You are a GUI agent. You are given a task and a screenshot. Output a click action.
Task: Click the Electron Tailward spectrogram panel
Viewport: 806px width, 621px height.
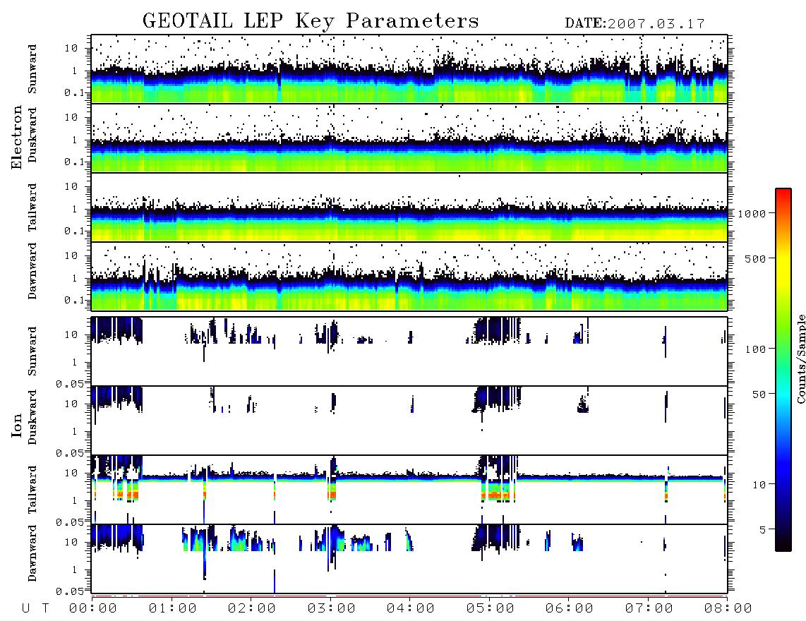click(x=409, y=207)
